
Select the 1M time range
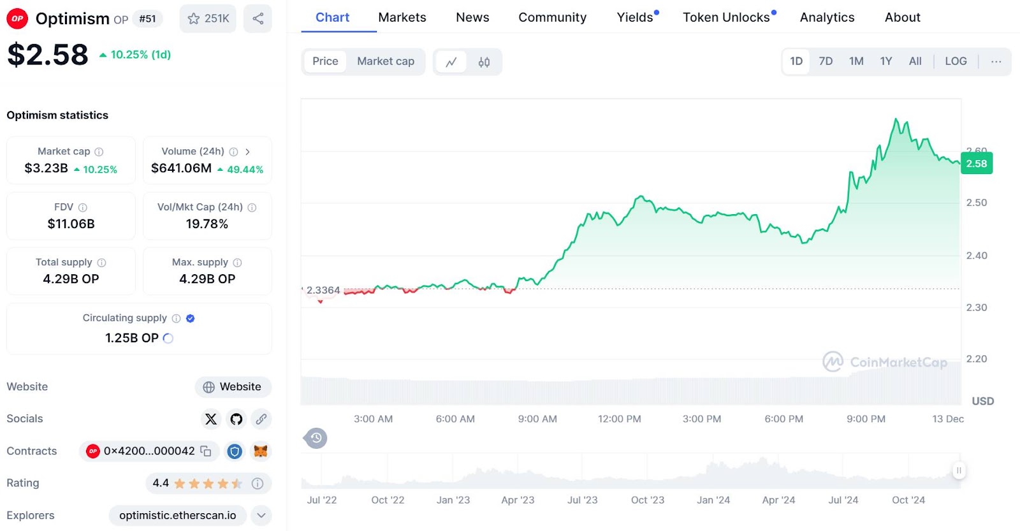856,61
